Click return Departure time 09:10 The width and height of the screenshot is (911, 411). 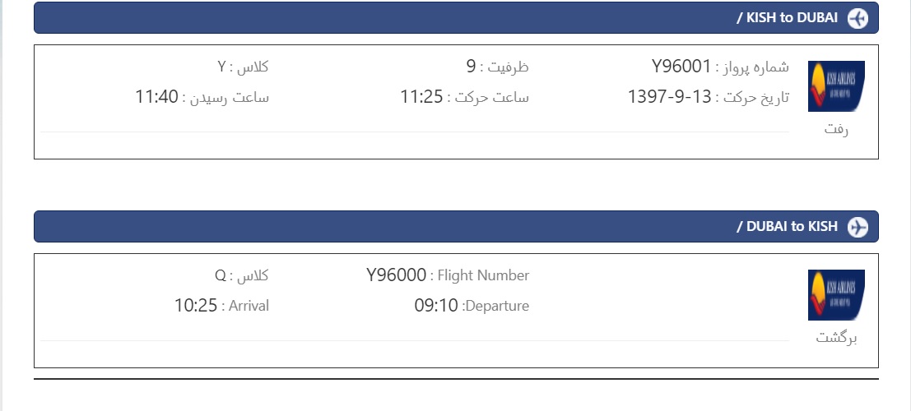point(436,305)
